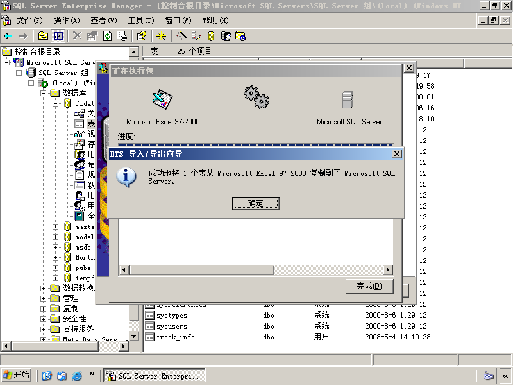Click the console tree scroll-up arrow
This screenshot has height=385, width=513.
(x=134, y=52)
